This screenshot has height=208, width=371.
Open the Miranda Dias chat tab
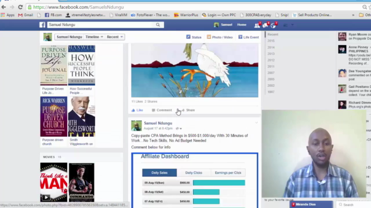[311, 205]
